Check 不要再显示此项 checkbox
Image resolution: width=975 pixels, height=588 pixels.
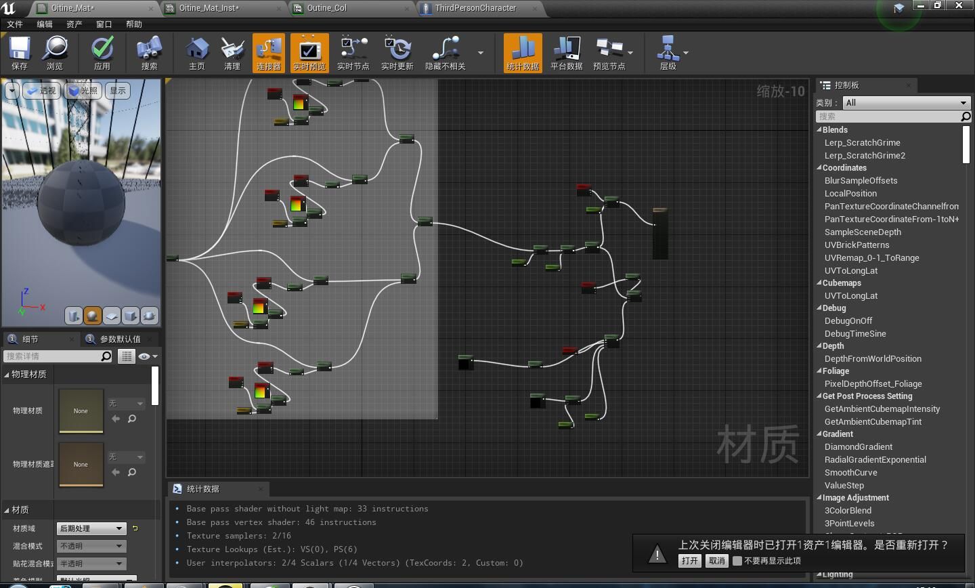click(x=737, y=561)
